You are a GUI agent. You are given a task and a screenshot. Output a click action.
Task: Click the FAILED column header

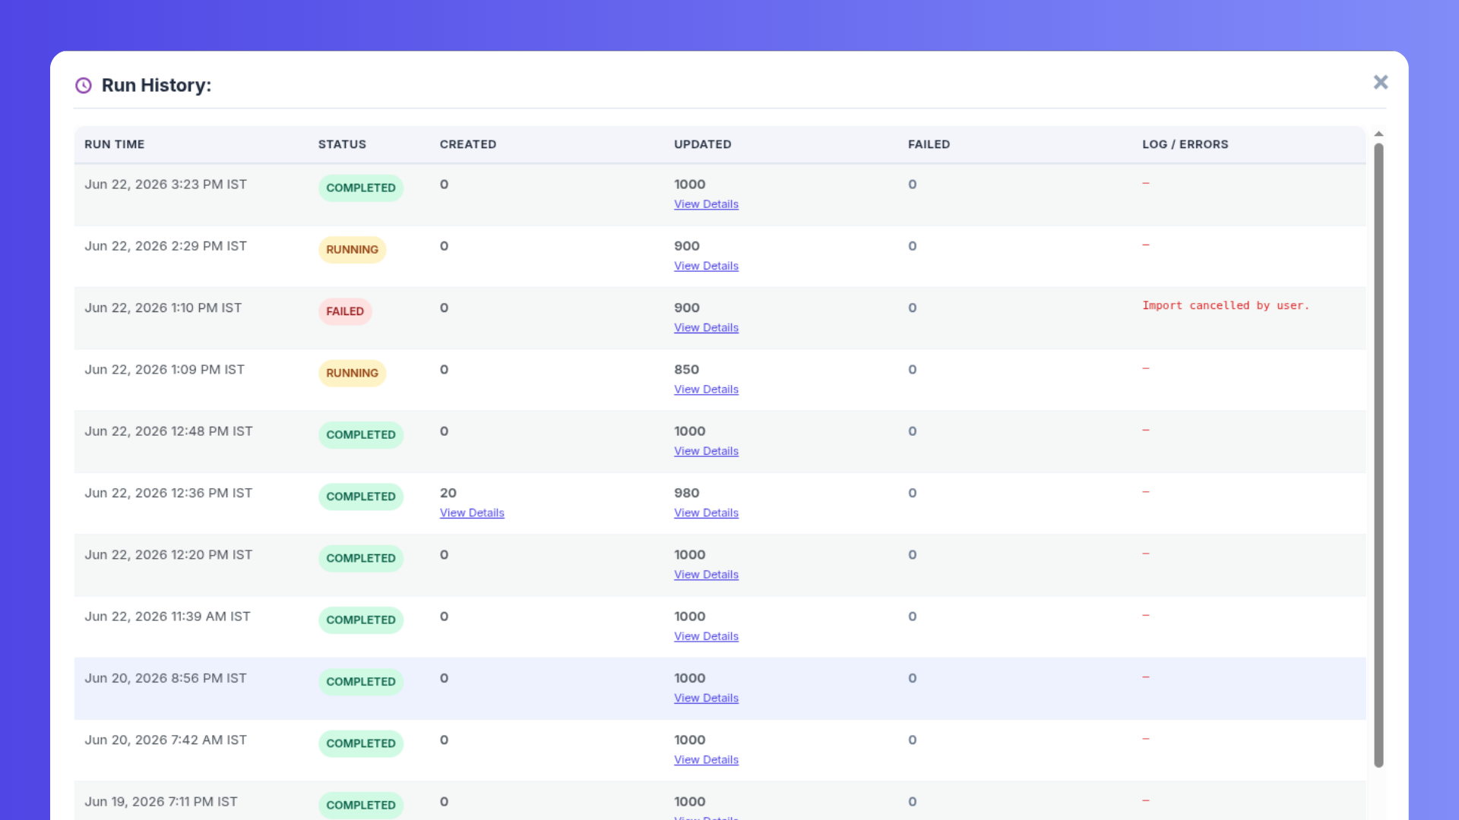[929, 144]
